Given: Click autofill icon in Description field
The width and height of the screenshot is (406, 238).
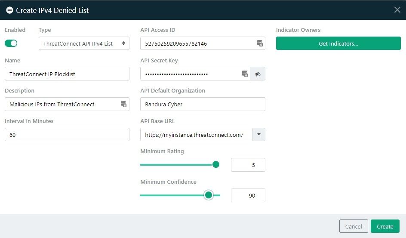Looking at the screenshot, I should (x=123, y=104).
